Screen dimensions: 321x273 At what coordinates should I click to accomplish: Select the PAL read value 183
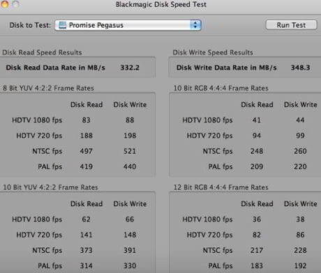(x=257, y=265)
